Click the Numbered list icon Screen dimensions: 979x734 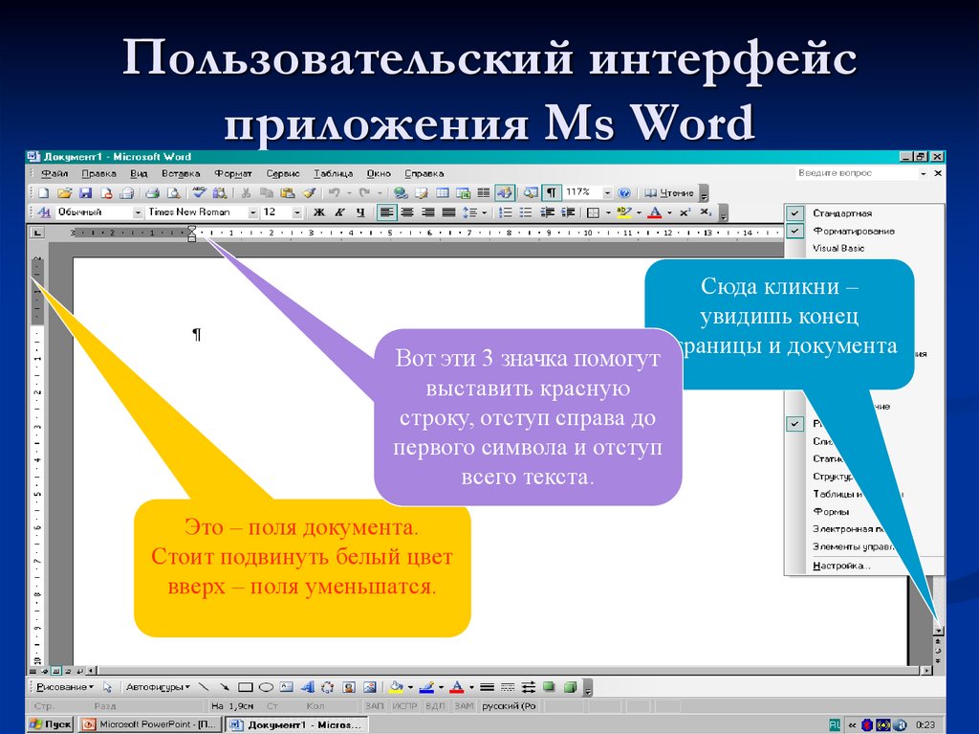(507, 212)
